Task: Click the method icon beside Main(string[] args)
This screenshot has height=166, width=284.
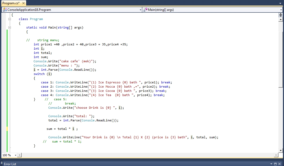Action: point(145,10)
